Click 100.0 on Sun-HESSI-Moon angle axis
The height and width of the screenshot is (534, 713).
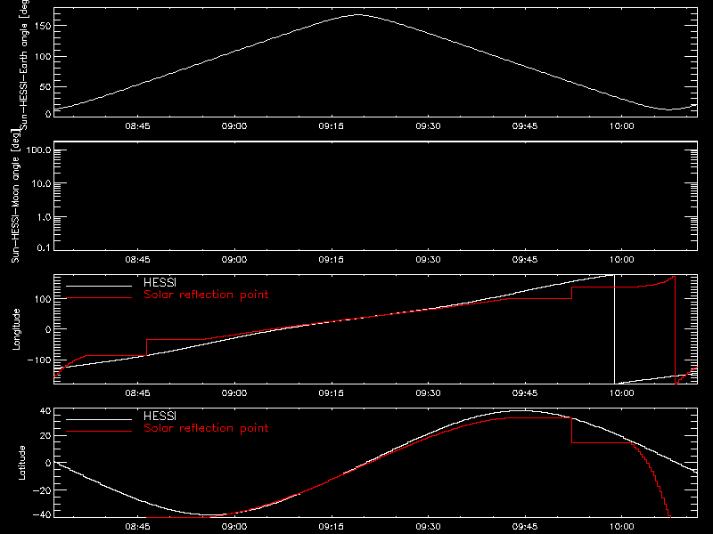coord(38,150)
